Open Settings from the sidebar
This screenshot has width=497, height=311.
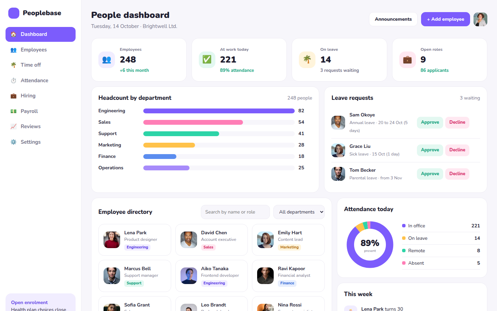(x=40, y=142)
